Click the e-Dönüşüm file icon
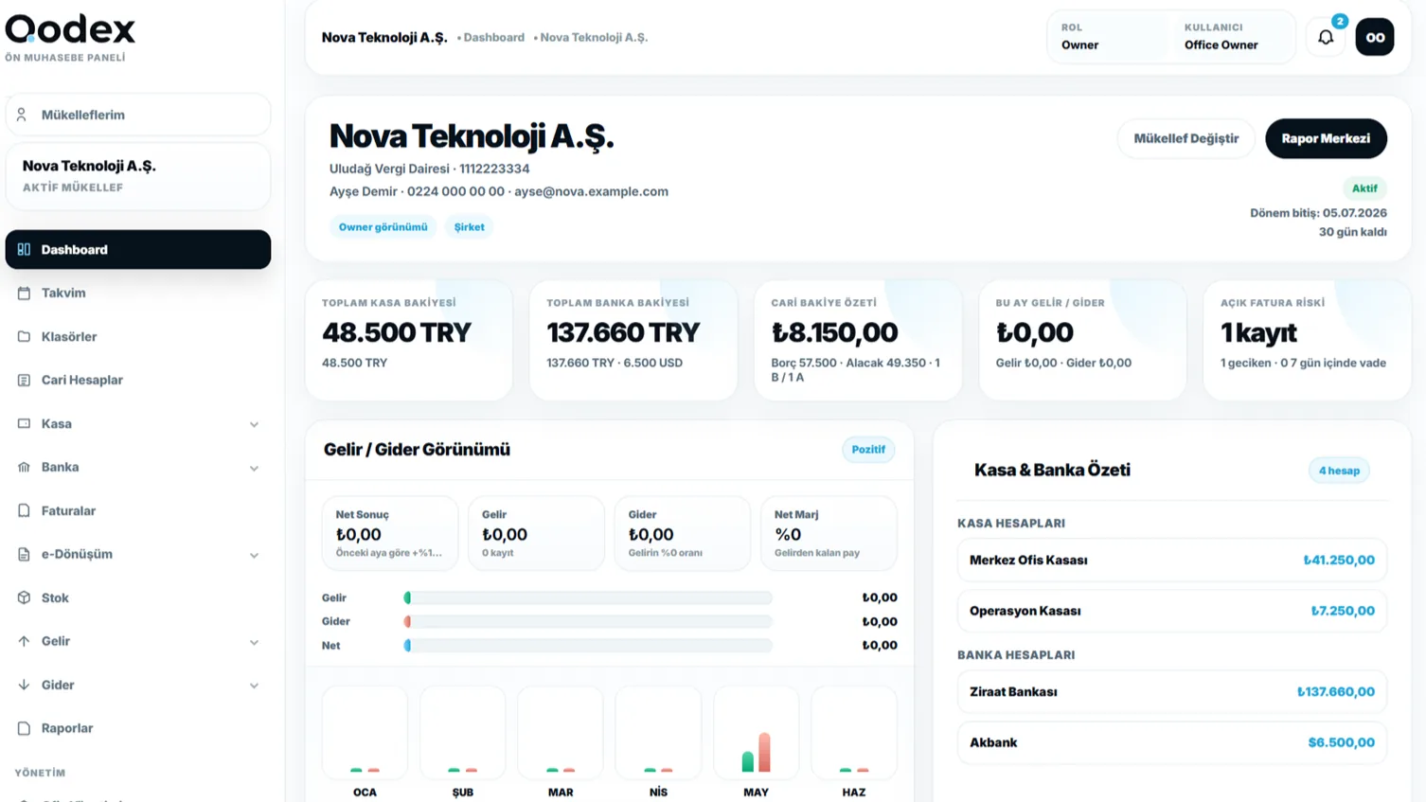The image size is (1426, 802). pos(24,555)
